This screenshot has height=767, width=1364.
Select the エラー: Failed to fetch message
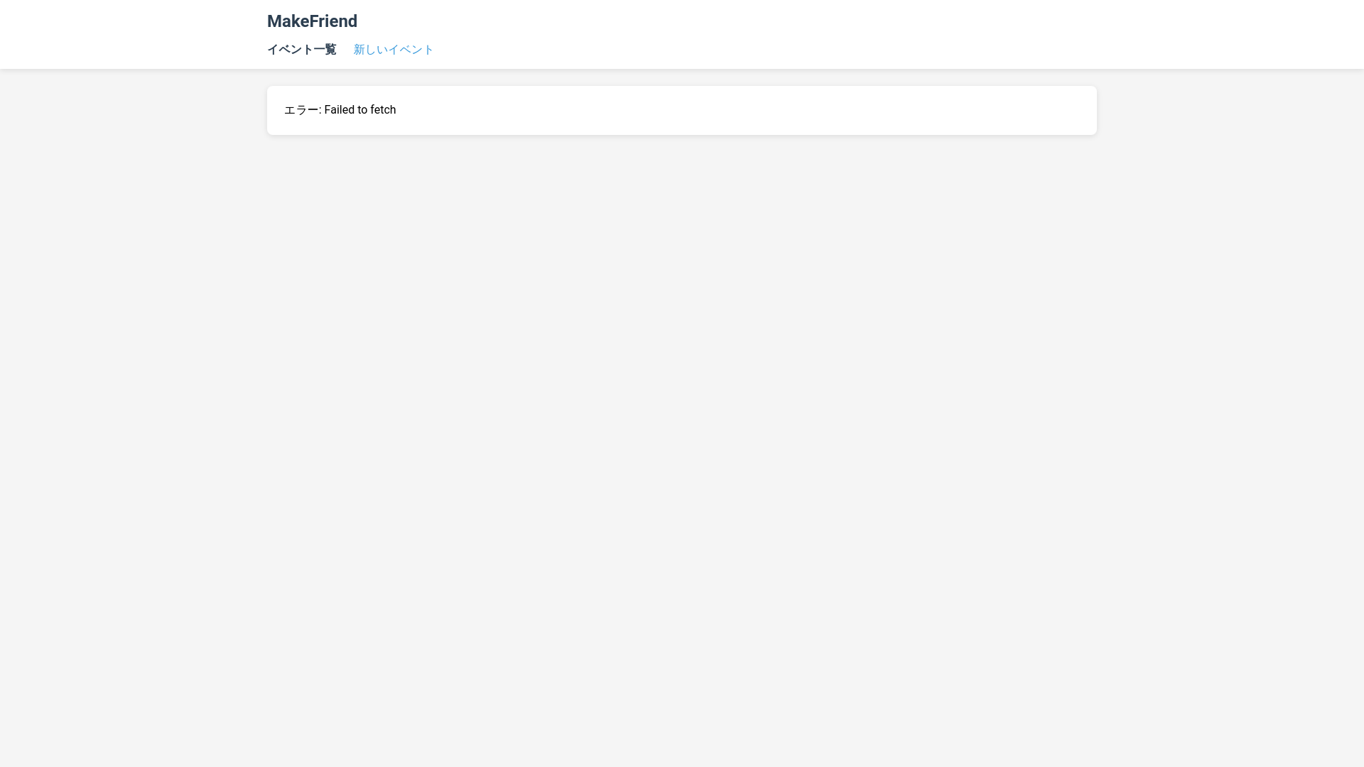tap(340, 110)
